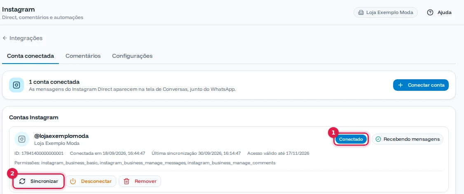This screenshot has width=464, height=194.
Task: Click the plus icon on Conectar conta
Action: [401, 85]
